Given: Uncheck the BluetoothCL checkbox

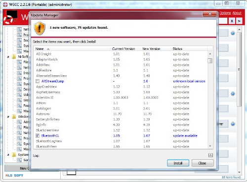Looking at the screenshot, I should click(38, 136).
